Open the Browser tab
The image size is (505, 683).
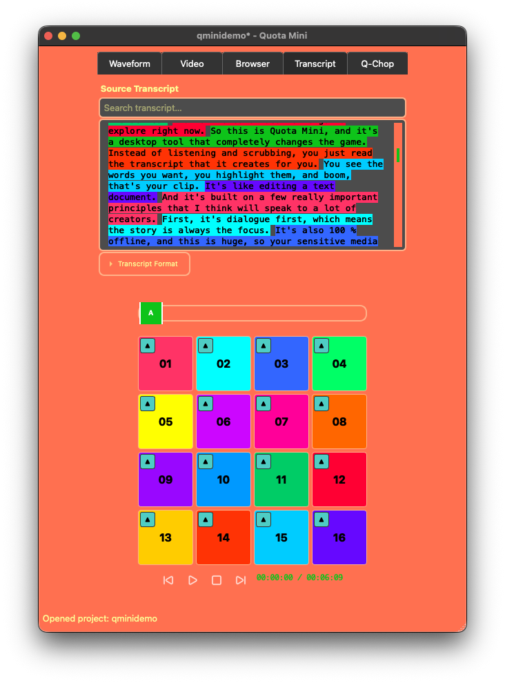pos(253,63)
